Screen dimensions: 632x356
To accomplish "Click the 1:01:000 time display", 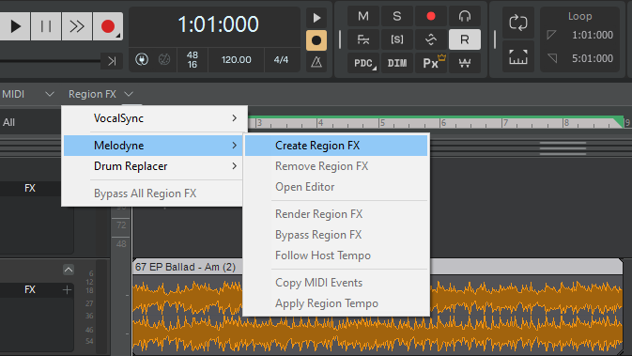I will (x=218, y=24).
